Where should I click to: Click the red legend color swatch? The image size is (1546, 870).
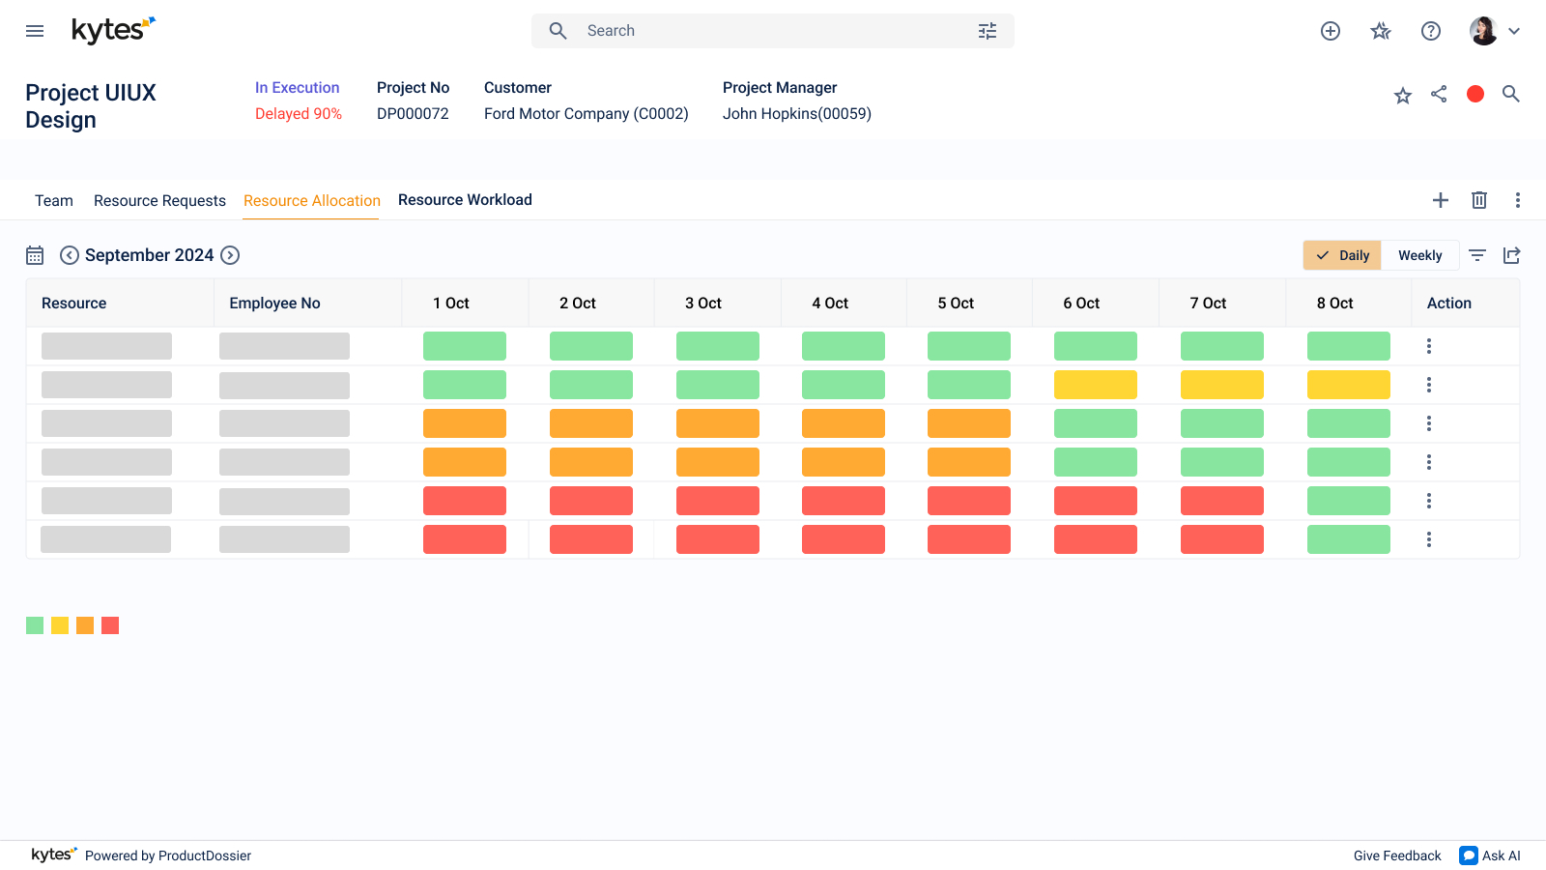click(x=110, y=625)
